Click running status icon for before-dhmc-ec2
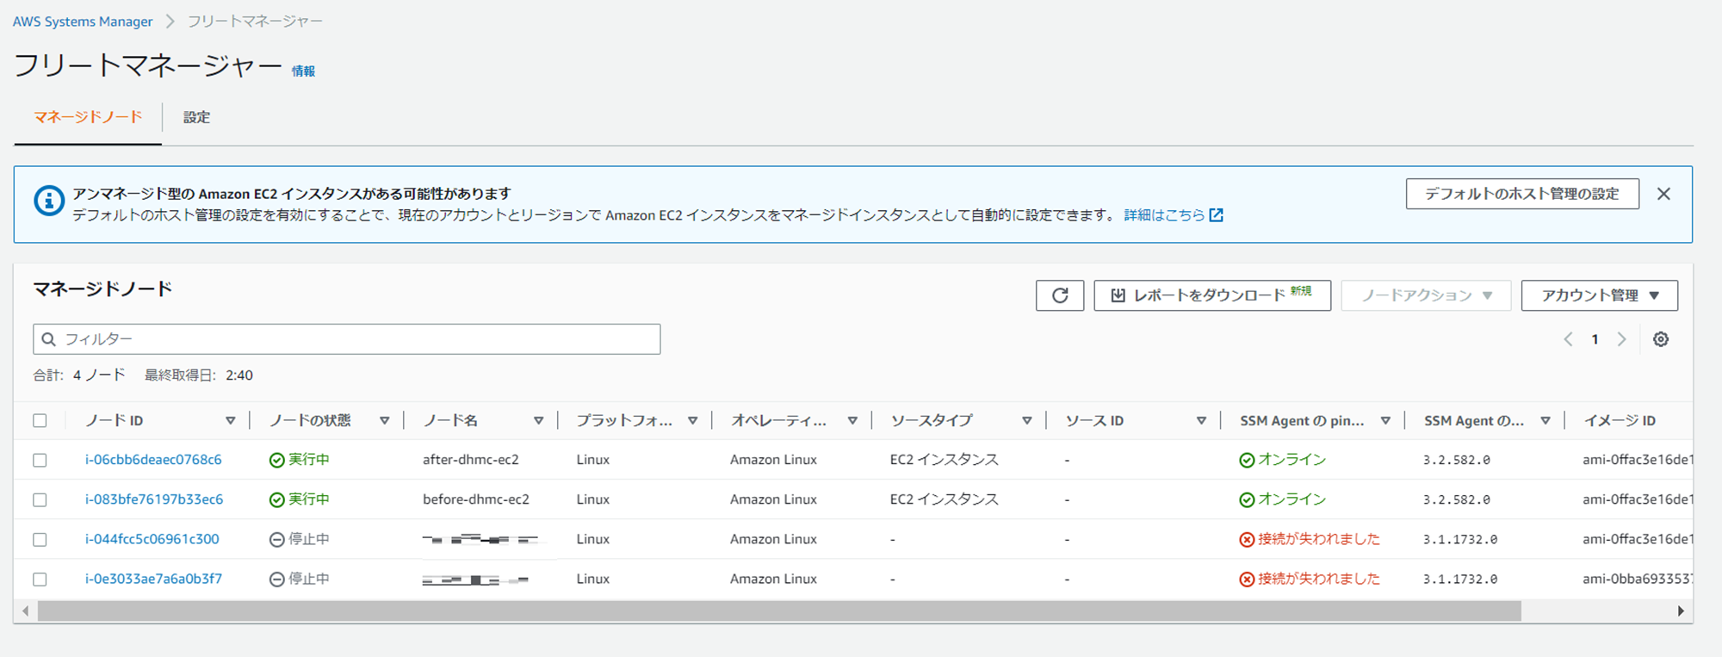 277,500
